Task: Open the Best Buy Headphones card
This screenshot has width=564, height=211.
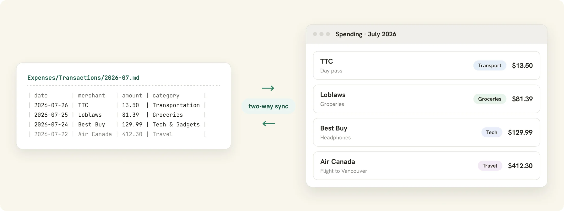Action: coord(427,132)
